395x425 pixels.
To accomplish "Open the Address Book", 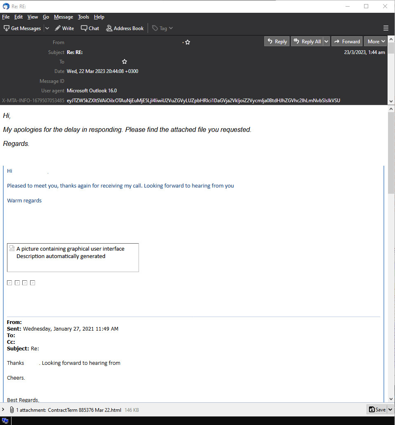I will coord(125,28).
